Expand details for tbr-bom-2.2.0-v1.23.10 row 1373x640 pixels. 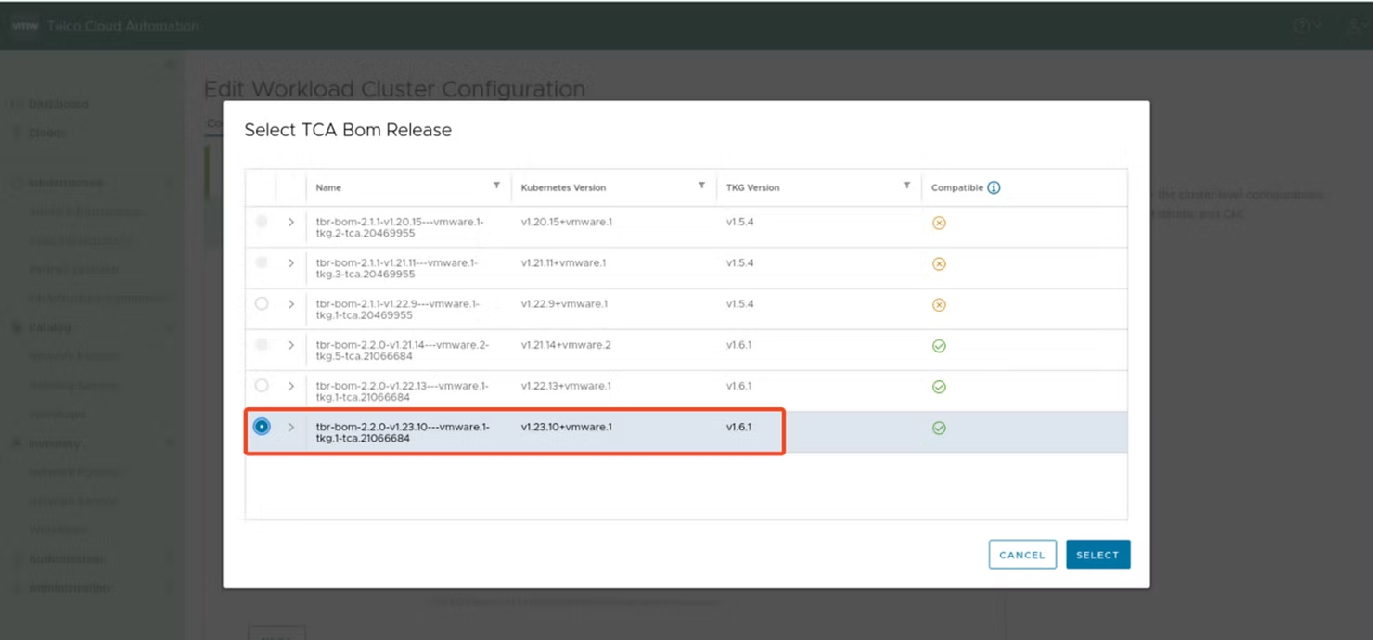click(x=291, y=427)
